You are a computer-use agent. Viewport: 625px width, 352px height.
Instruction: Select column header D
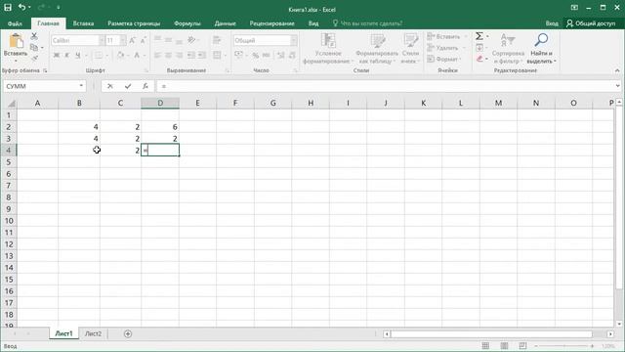click(160, 104)
